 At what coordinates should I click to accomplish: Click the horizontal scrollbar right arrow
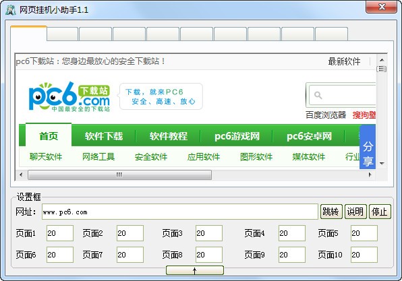[370, 175]
